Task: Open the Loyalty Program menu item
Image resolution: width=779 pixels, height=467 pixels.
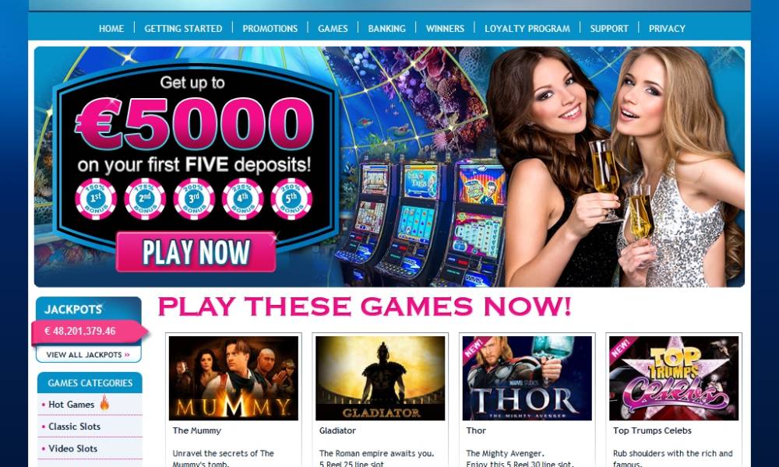Action: [527, 29]
